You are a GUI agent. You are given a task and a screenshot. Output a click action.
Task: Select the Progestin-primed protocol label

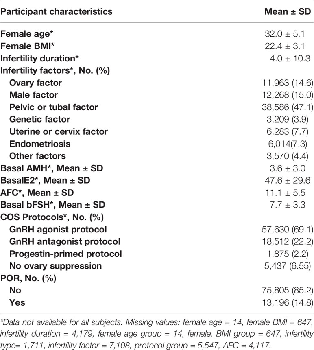pos(65,254)
